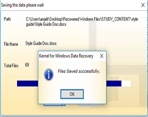The height and width of the screenshot is (117, 148).
Task: Close the "Saving the data please wait" window
Action: coord(143,5)
